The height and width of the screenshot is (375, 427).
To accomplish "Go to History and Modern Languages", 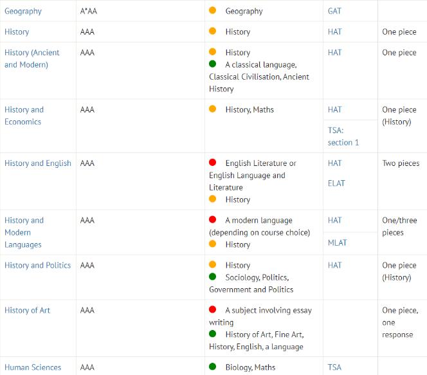I will point(24,232).
